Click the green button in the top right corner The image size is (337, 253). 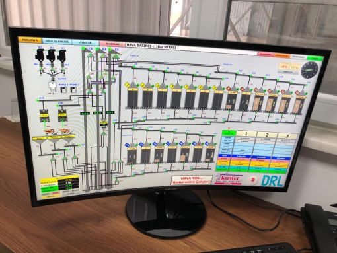point(316,59)
